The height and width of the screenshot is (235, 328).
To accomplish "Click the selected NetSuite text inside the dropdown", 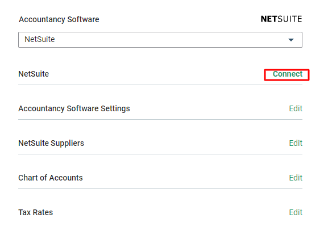I will tap(40, 40).
